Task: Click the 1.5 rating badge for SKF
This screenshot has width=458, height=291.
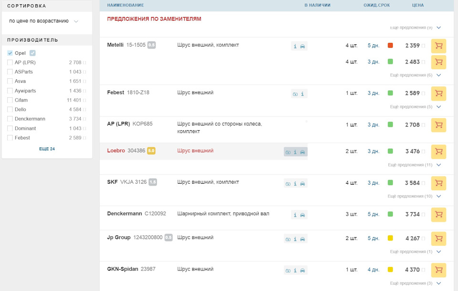Action: pos(153,182)
